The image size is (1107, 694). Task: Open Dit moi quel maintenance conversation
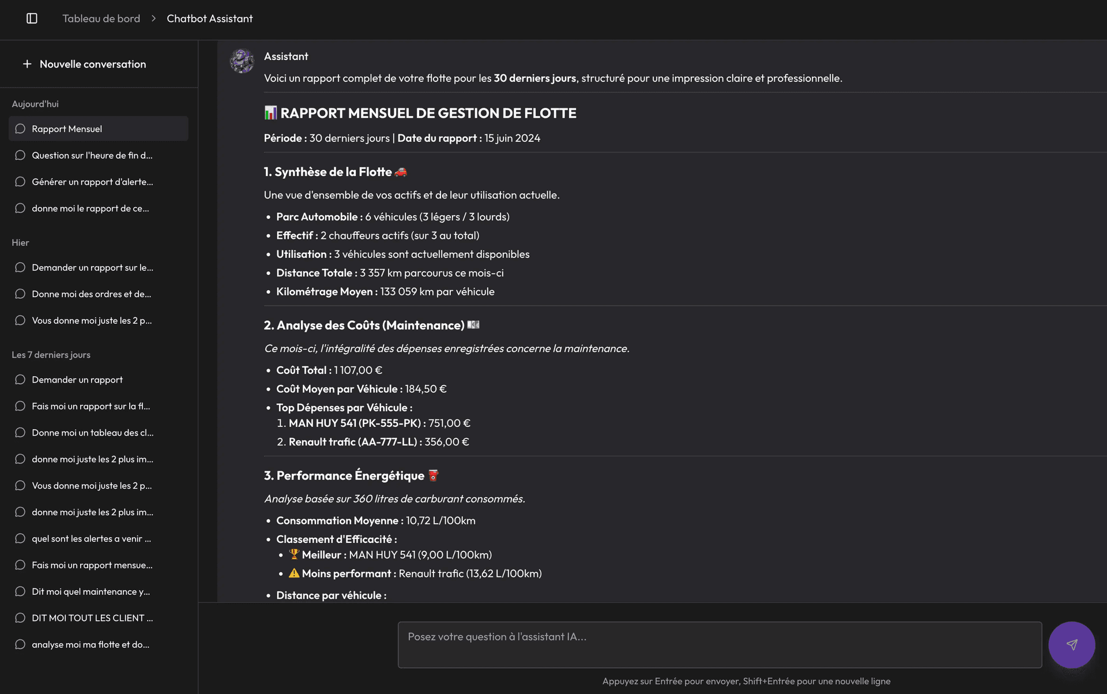point(90,591)
